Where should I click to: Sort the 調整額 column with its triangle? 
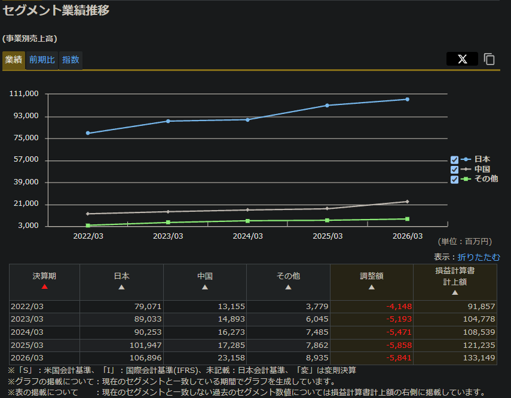pyautogui.click(x=372, y=287)
